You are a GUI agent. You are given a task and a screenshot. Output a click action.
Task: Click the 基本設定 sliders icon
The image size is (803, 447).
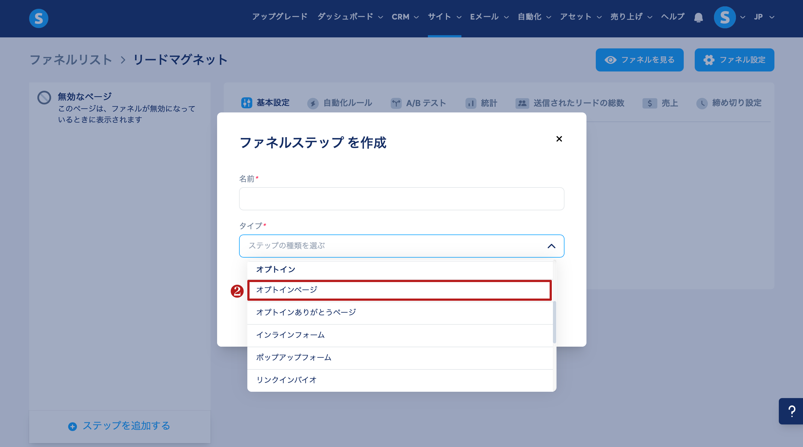tap(247, 103)
